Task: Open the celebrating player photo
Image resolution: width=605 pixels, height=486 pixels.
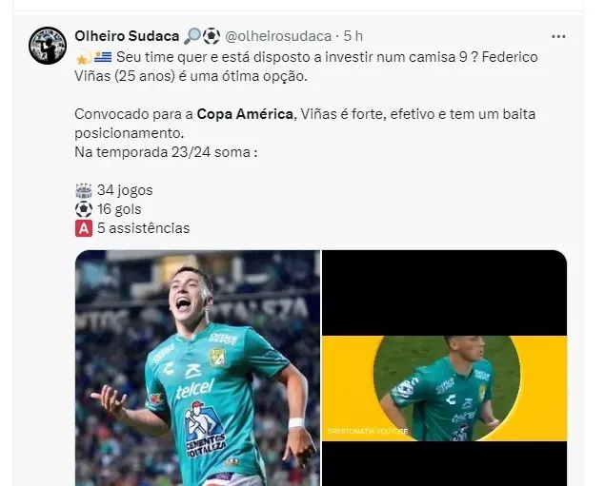Action: point(197,368)
